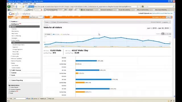Open the Edit menu
Viewport: 182px width, 102px height.
11,4
